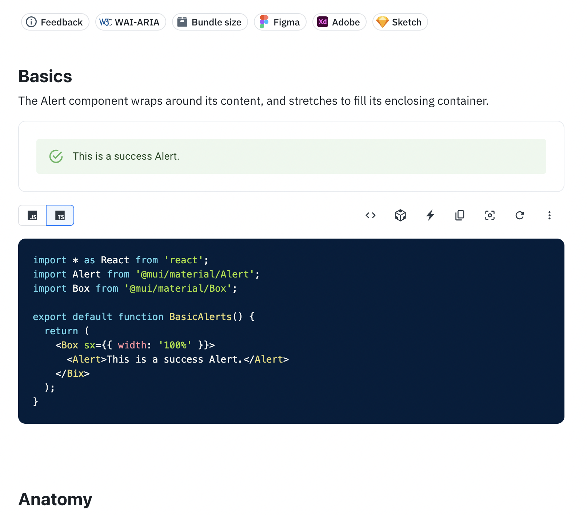Select the code with focus tool
The height and width of the screenshot is (515, 587).
pos(490,215)
